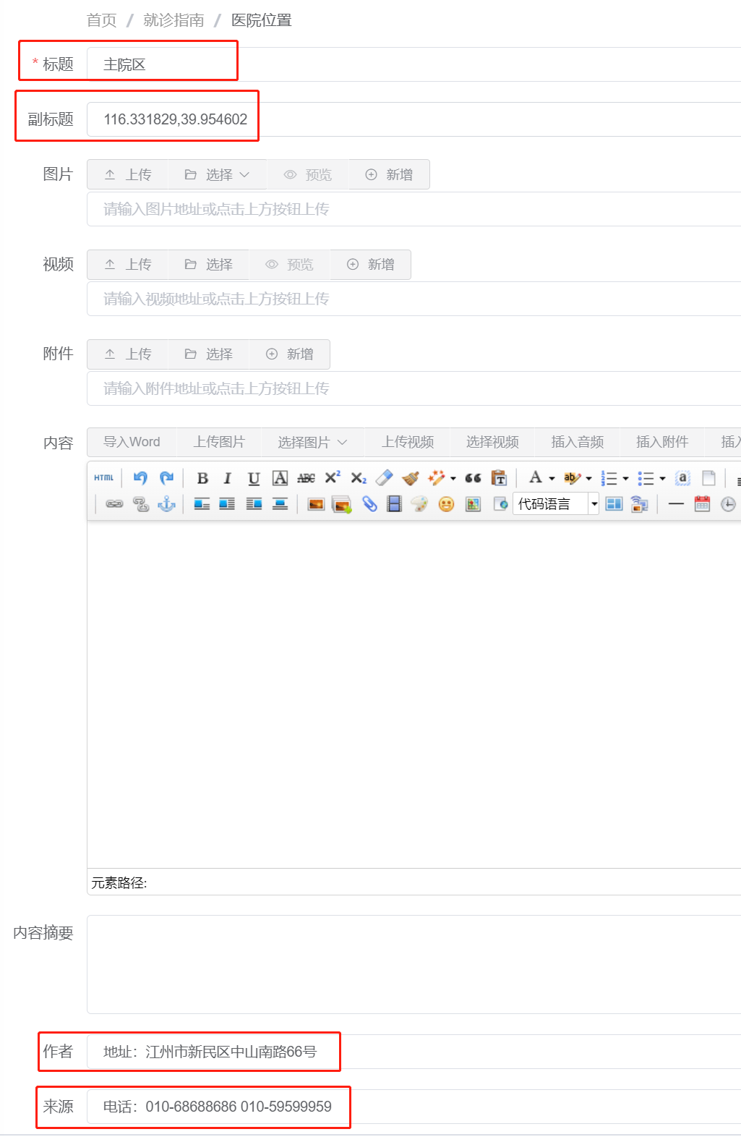Screen dimensions: 741x1137
Task: Expand the ordered list style dropdown arrow
Action: [625, 478]
